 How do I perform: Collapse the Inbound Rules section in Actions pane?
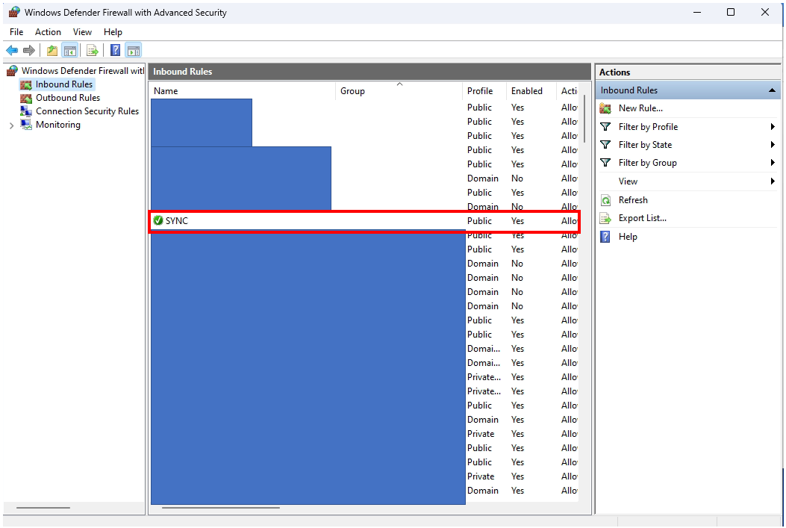[772, 90]
